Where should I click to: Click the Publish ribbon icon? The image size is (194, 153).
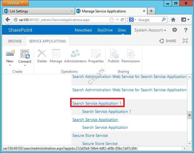[x=113, y=54]
